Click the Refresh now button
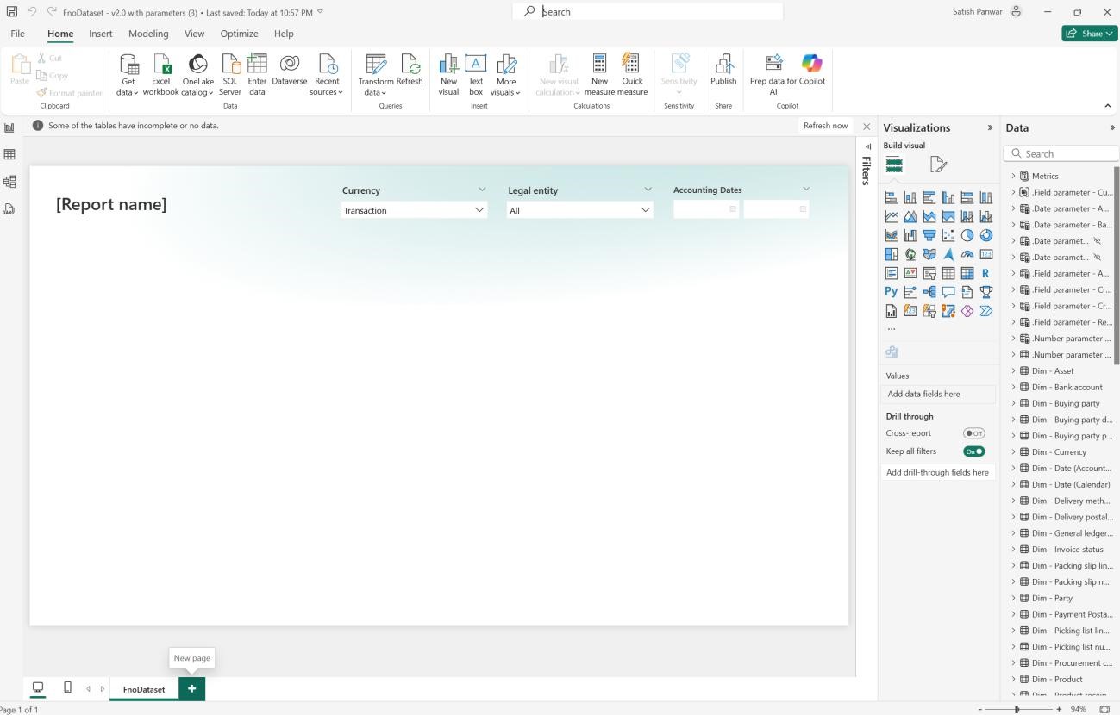Screen dimensions: 1120x715 [825, 126]
